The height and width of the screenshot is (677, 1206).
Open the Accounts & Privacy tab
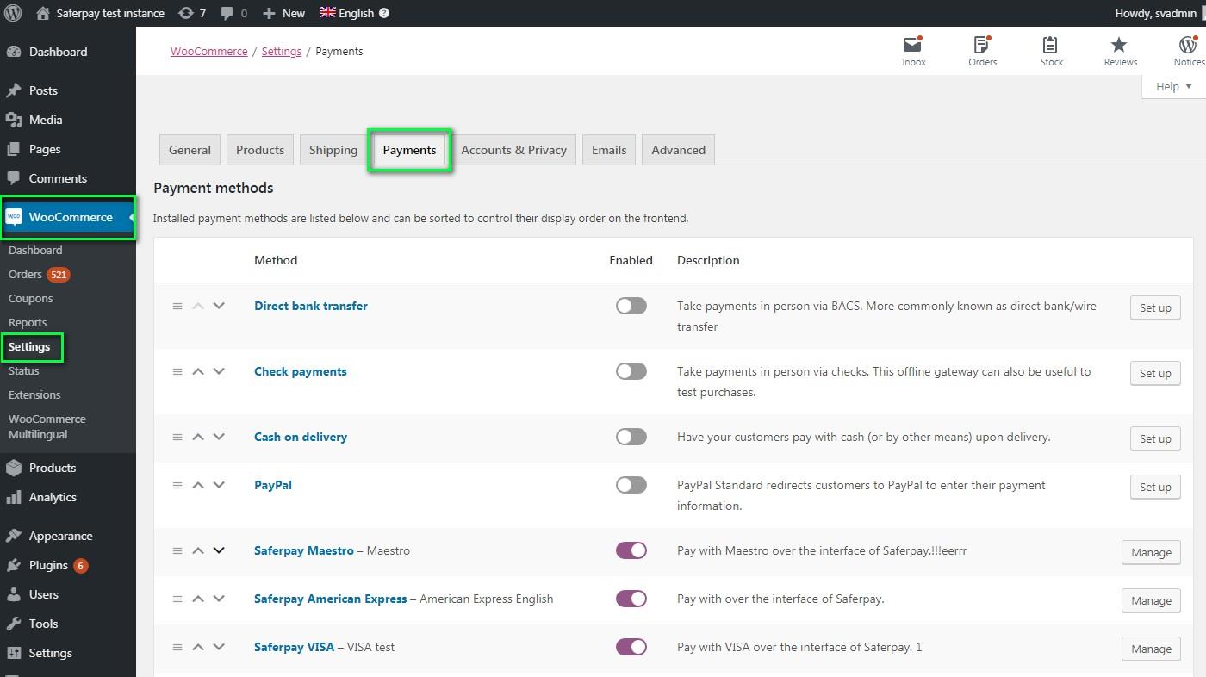(513, 150)
